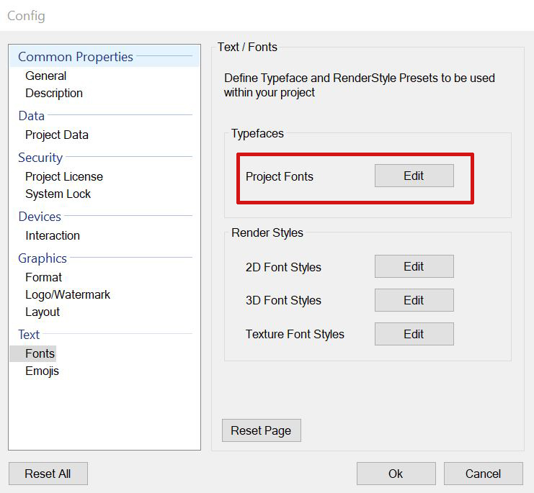Cancel the Config dialog
Screen dimensions: 534x493
click(483, 474)
